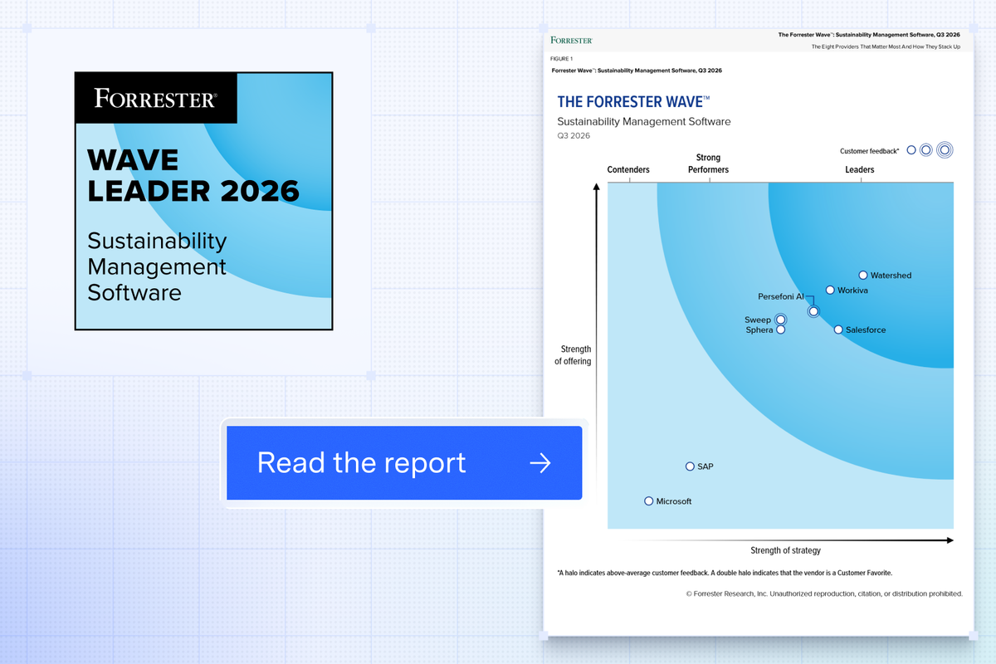The height and width of the screenshot is (664, 996).
Task: Open the Forrester Wave Leader 2026 badge
Action: (x=204, y=201)
